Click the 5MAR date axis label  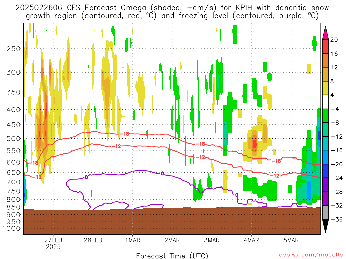point(291,240)
